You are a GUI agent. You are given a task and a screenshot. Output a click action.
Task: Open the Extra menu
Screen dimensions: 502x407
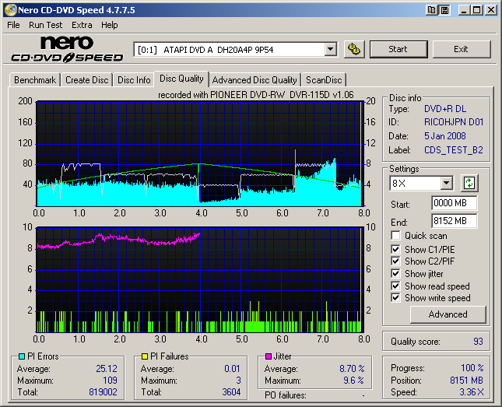[x=82, y=25]
